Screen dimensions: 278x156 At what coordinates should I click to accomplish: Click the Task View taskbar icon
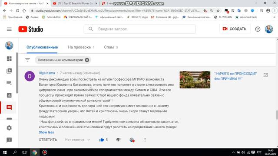[x=24, y=152]
